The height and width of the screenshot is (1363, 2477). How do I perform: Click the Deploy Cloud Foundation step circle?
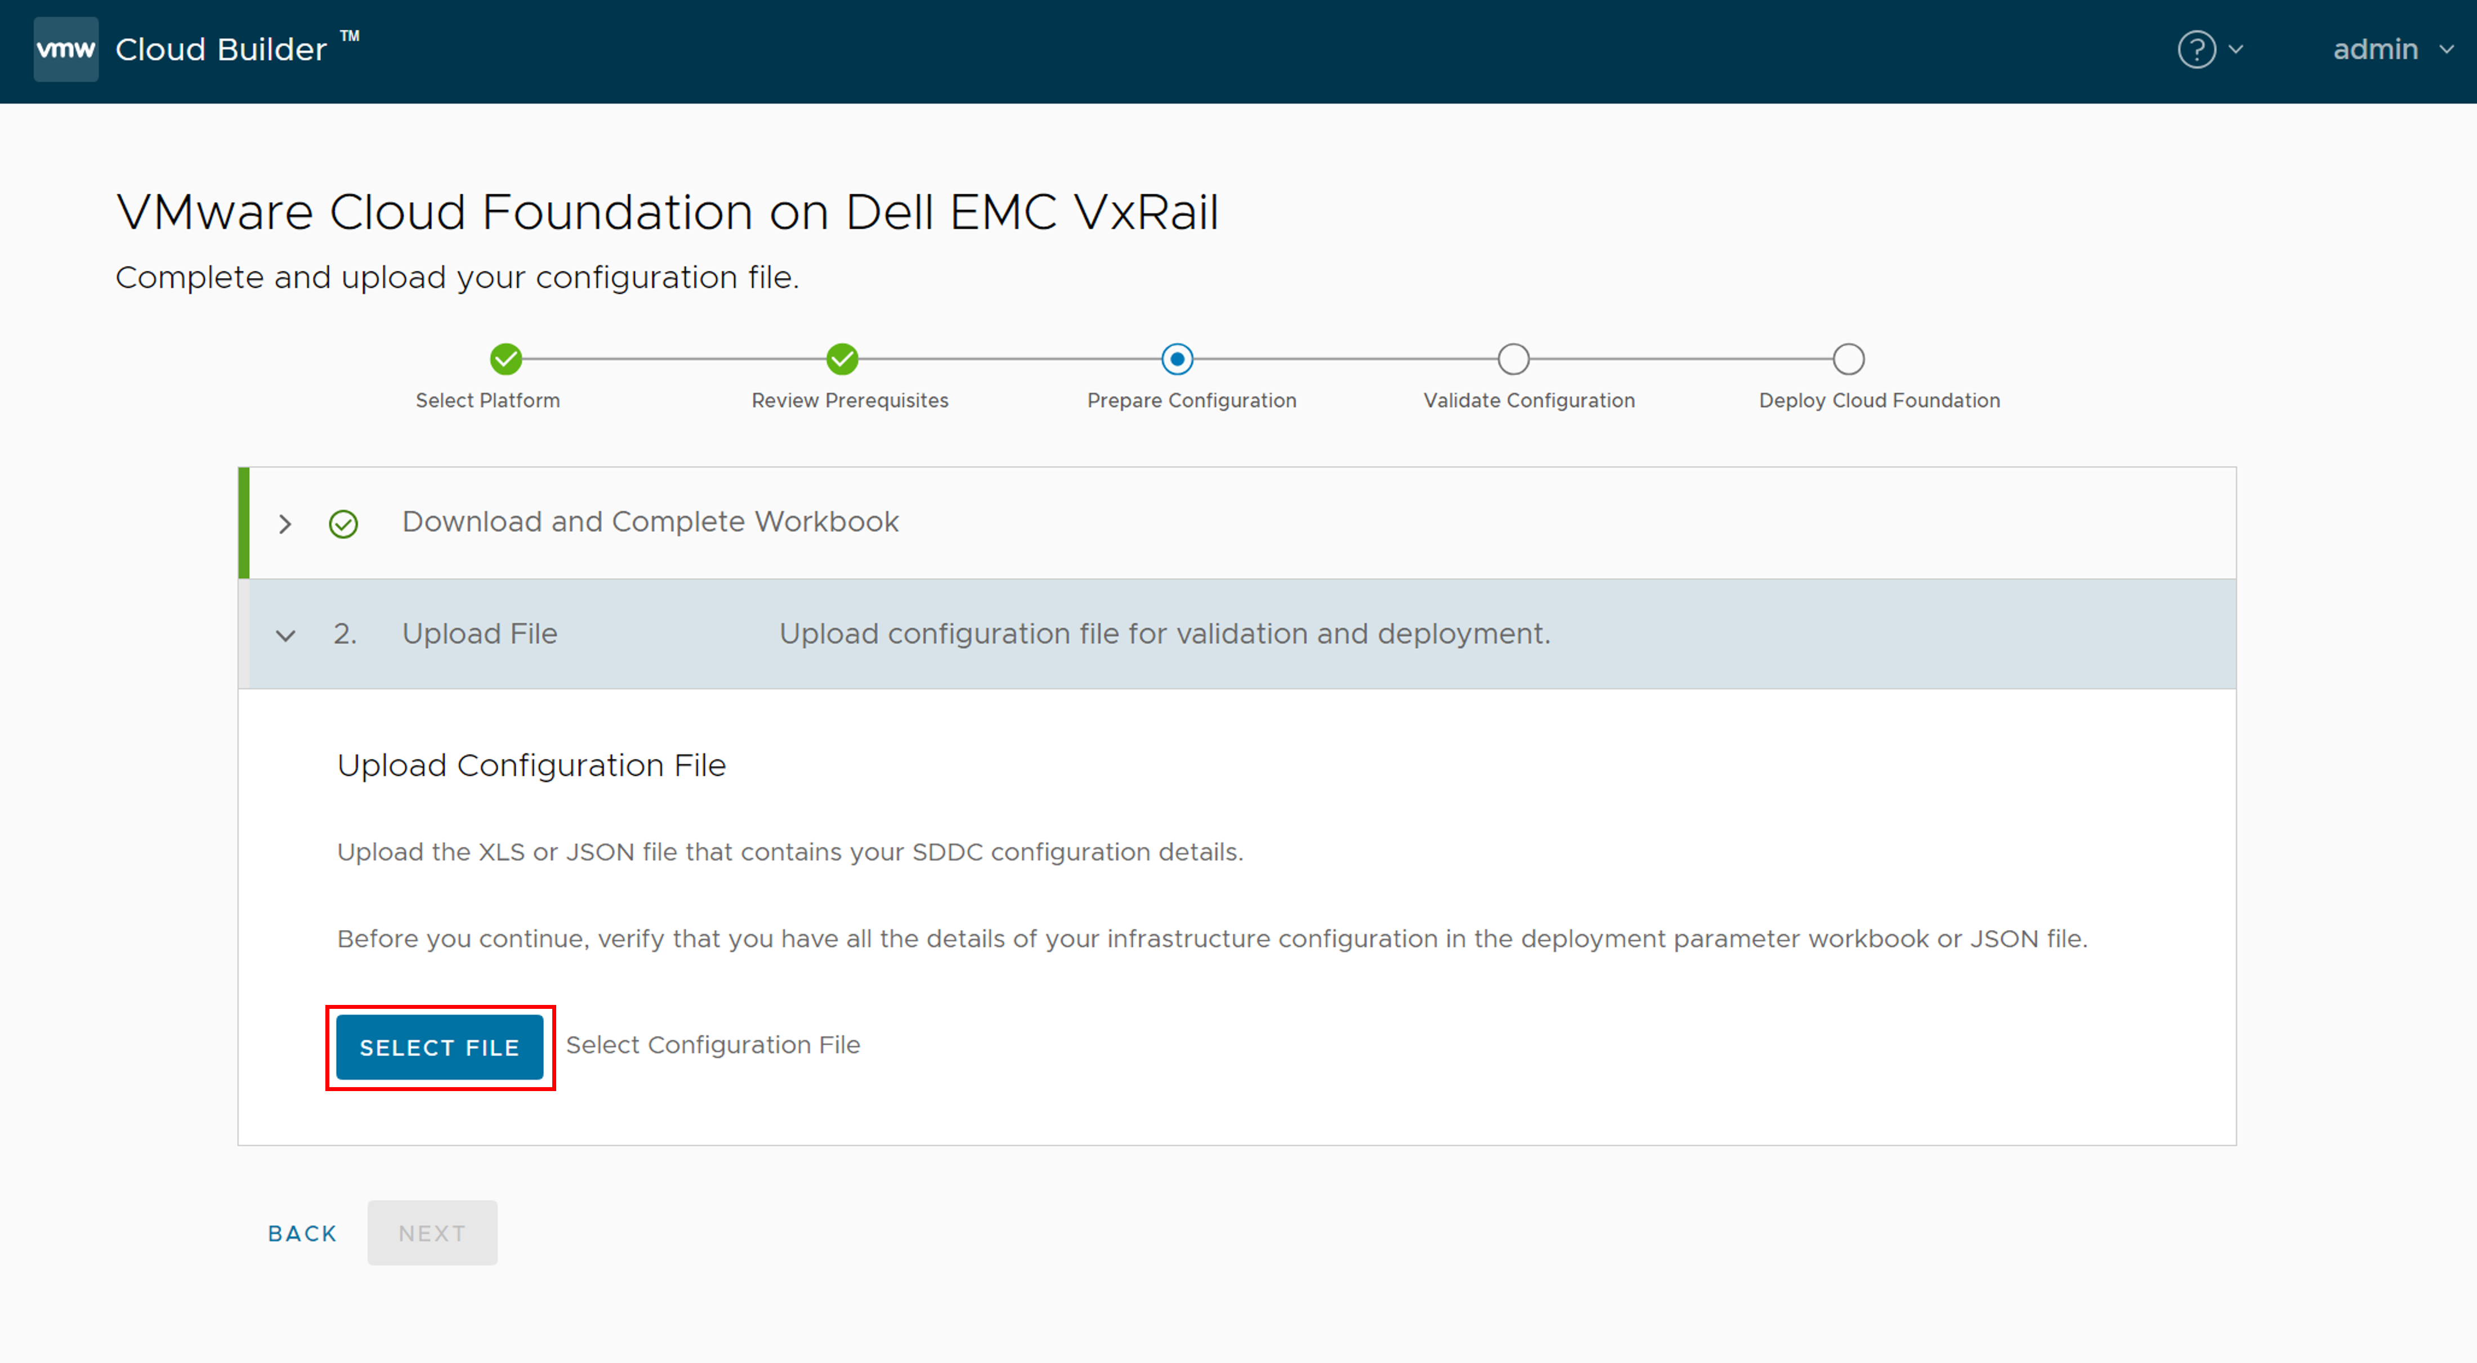[1848, 360]
